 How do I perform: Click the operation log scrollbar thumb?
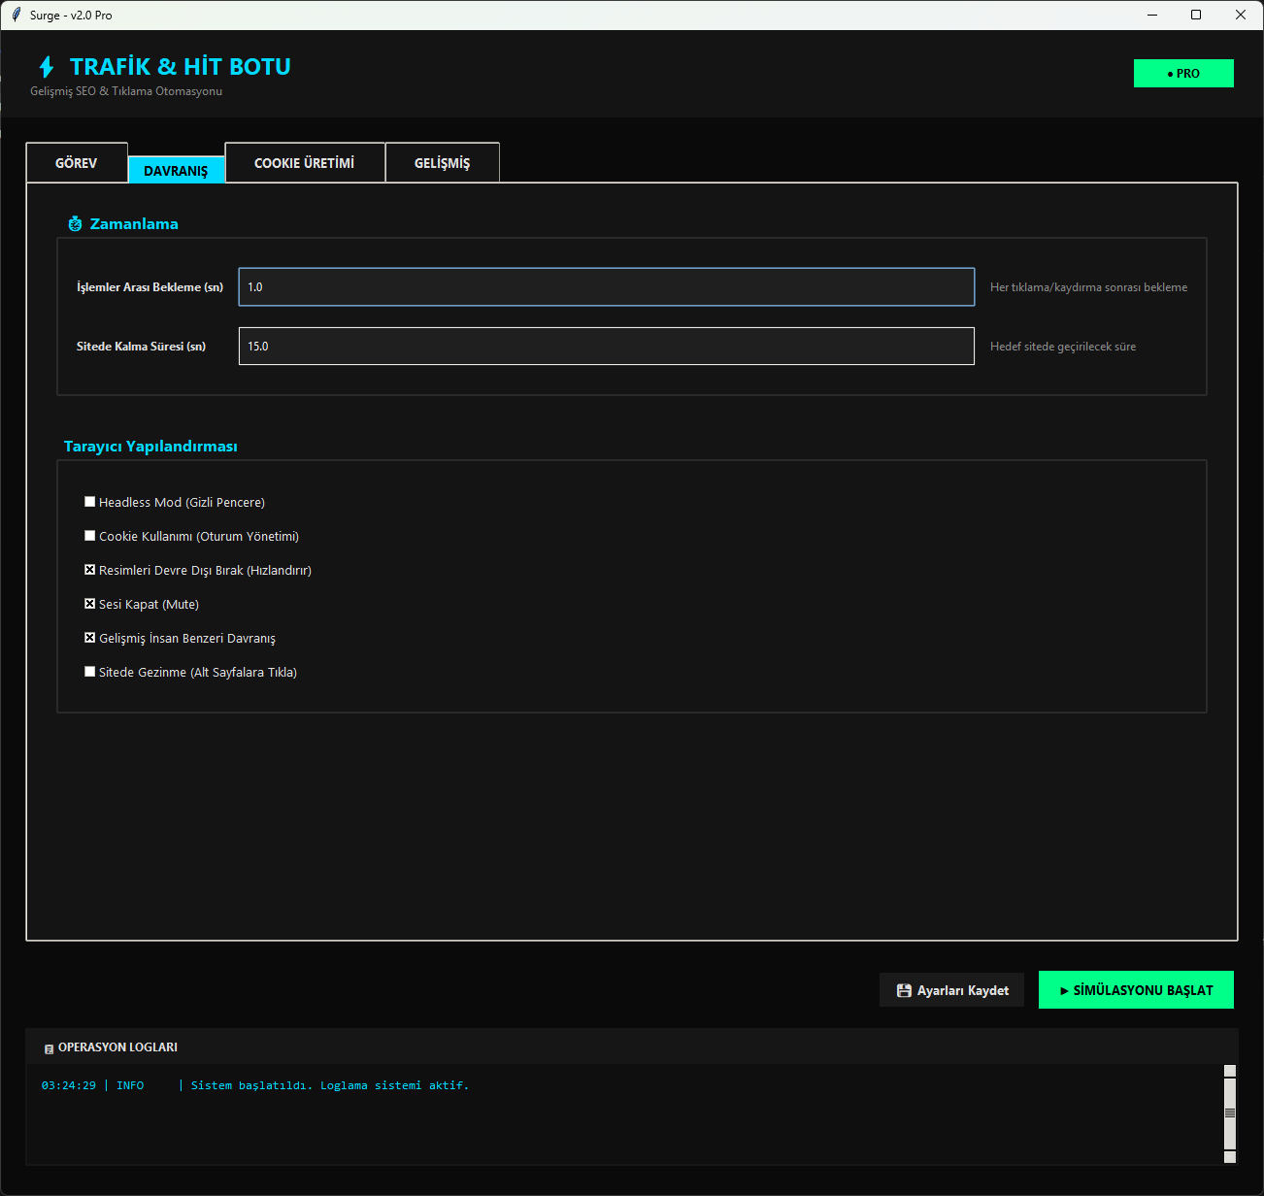click(1229, 1113)
